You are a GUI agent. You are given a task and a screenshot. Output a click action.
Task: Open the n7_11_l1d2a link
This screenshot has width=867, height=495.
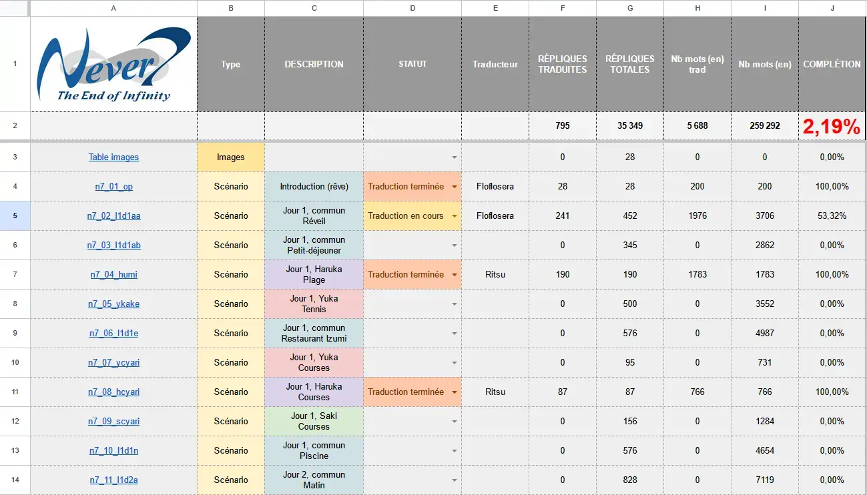(113, 480)
